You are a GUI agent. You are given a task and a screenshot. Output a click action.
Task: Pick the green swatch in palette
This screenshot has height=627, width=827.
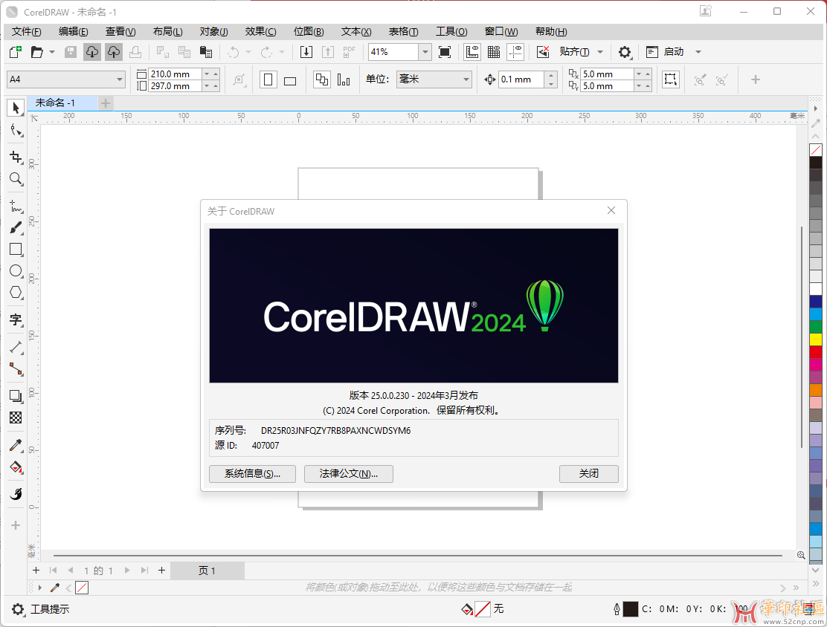(816, 327)
